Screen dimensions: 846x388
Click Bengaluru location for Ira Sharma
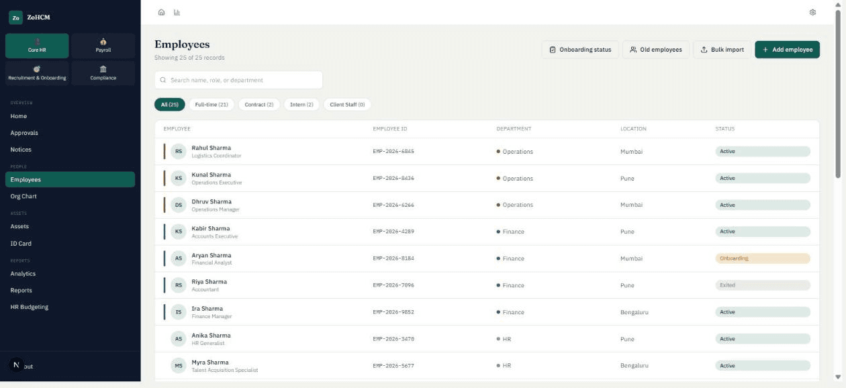coord(634,312)
